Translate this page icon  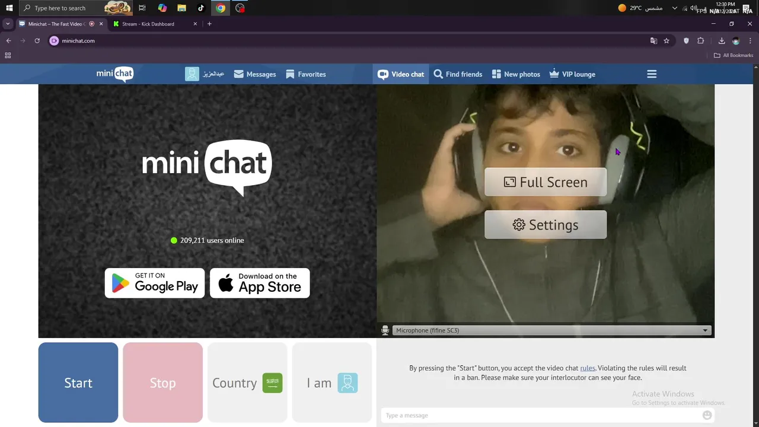point(653,41)
